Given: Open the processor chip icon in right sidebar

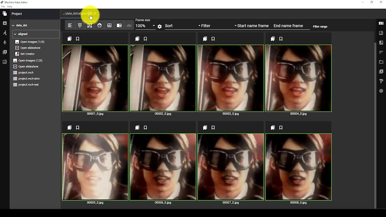Looking at the screenshot, I should (381, 91).
